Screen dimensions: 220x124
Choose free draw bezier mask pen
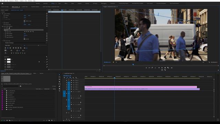pos(9,28)
